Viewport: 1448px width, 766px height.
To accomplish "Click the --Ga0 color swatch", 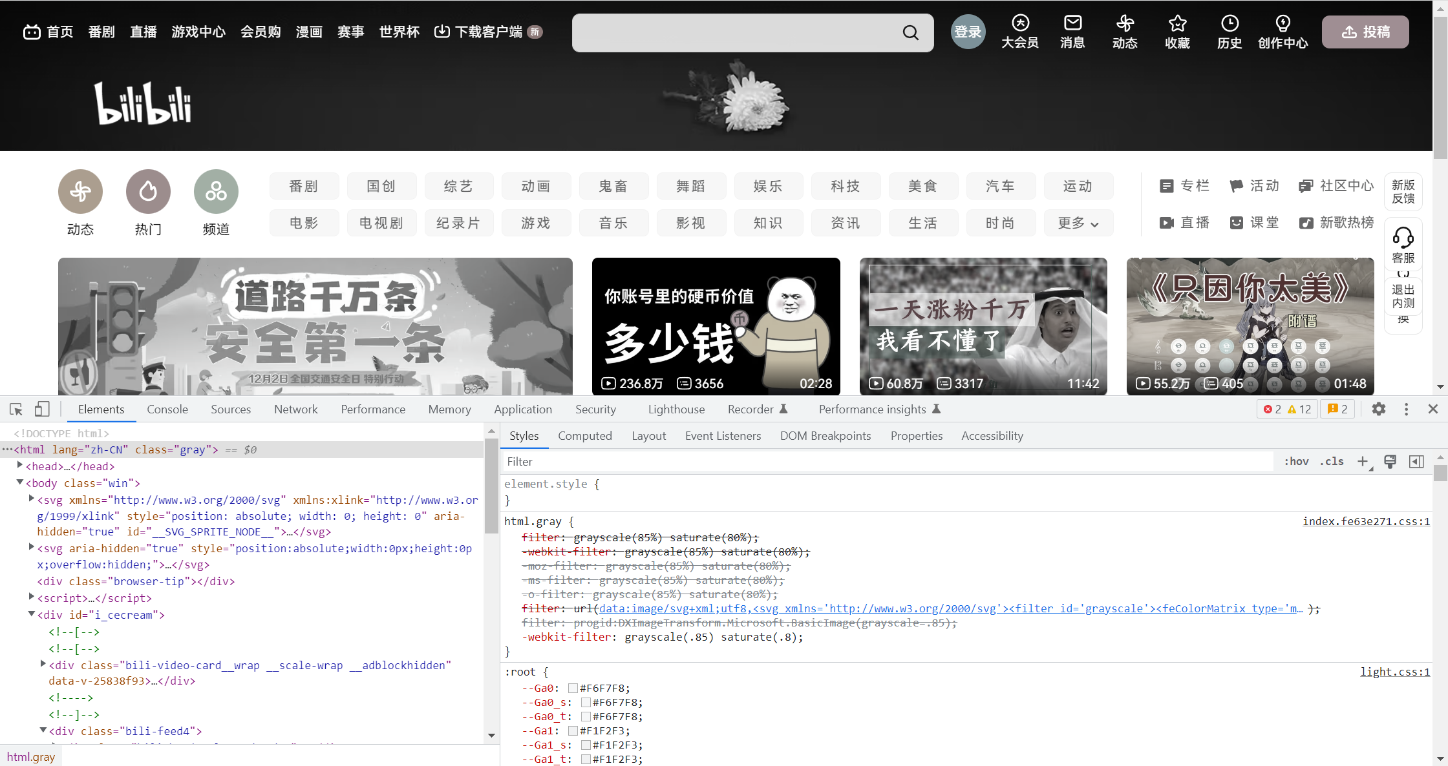I will point(573,688).
